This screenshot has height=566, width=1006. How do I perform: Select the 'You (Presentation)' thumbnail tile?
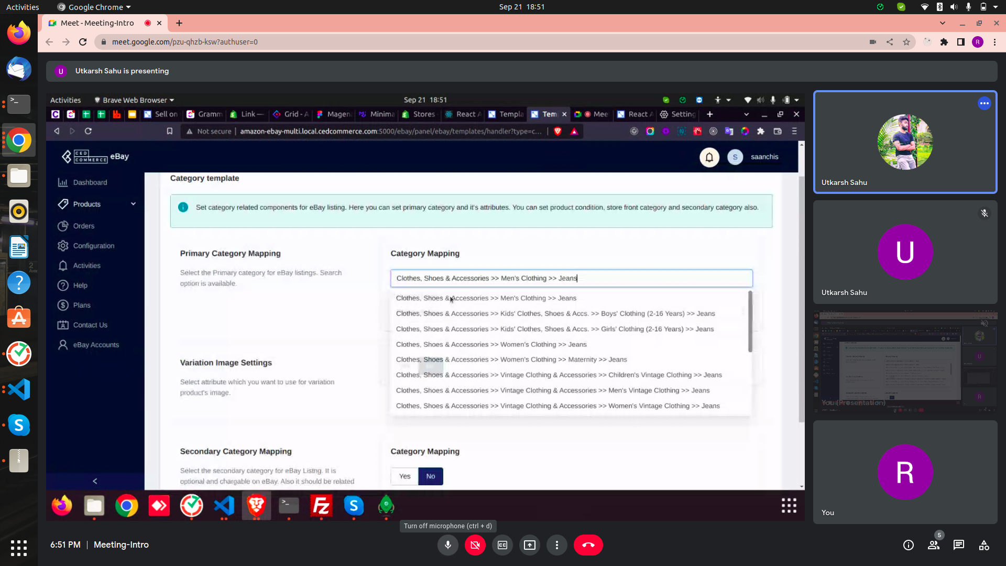tap(905, 361)
